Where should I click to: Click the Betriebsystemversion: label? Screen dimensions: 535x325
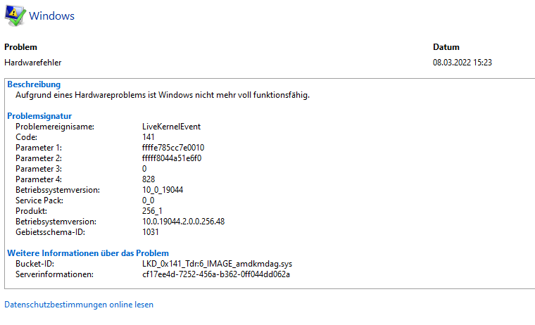[56, 222]
